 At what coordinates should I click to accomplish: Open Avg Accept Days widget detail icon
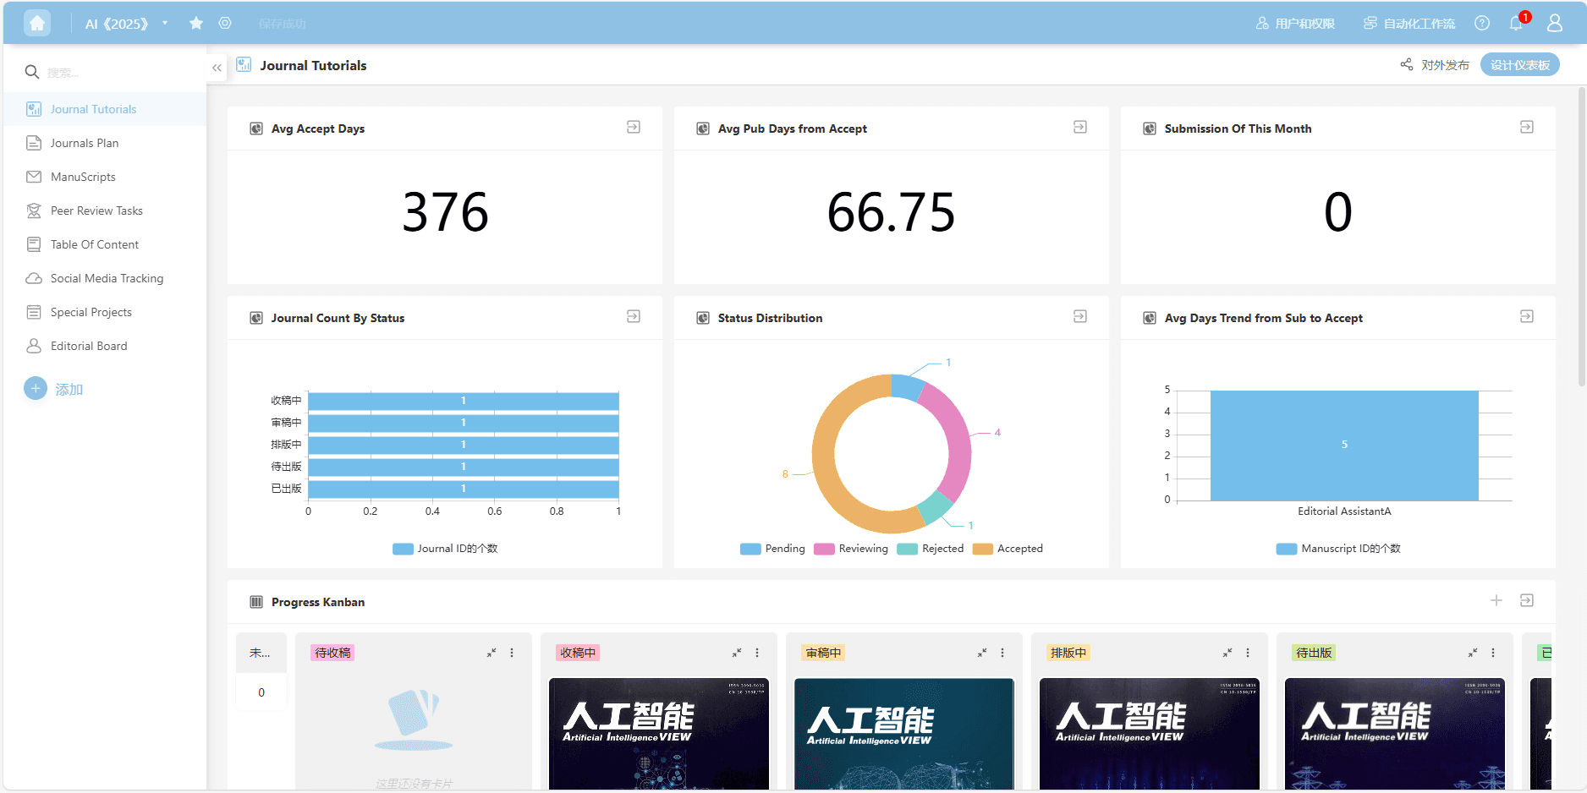[634, 127]
